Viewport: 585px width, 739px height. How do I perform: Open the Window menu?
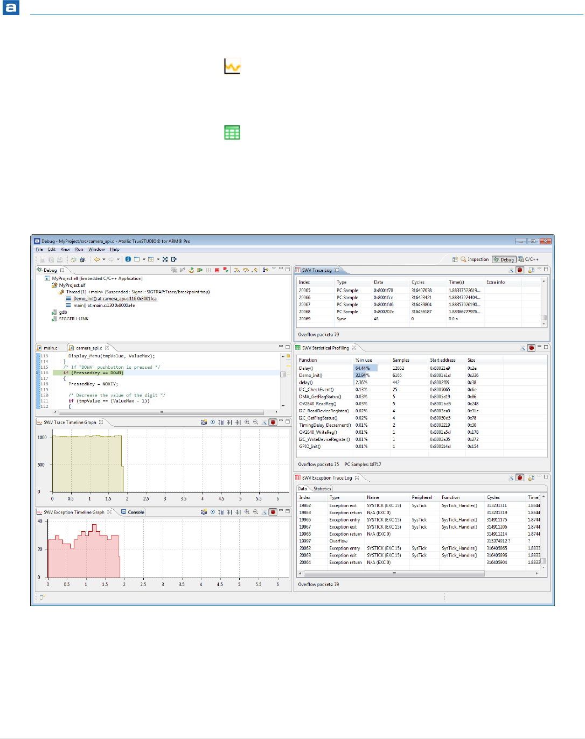97,249
